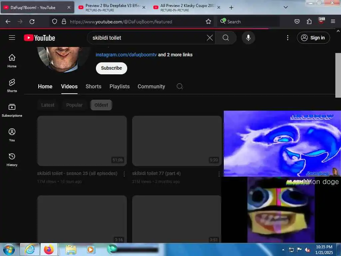Open the 3:16 video thumbnail
The image size is (341, 256).
pyautogui.click(x=82, y=219)
